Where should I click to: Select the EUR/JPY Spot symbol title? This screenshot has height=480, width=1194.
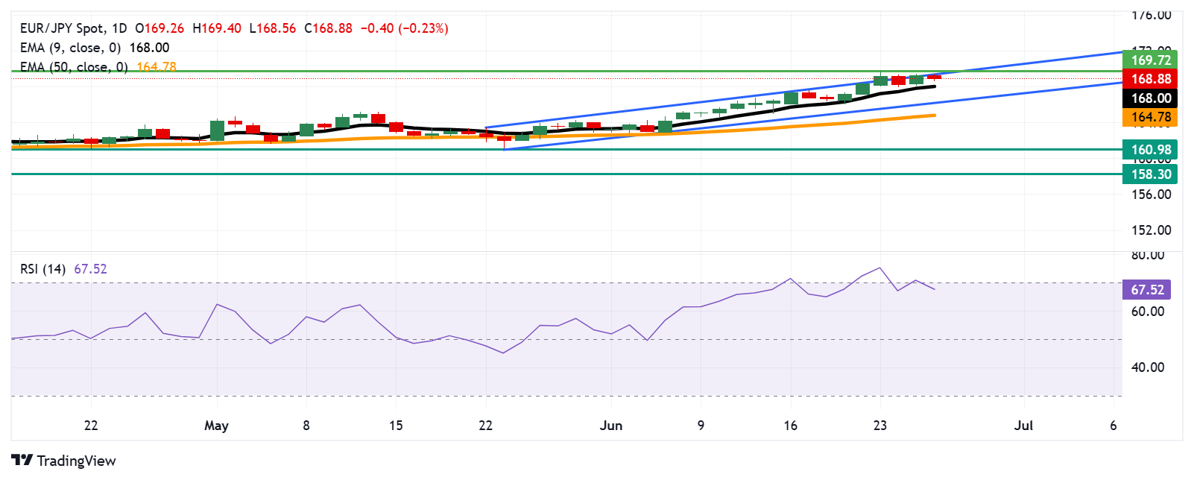(x=63, y=28)
